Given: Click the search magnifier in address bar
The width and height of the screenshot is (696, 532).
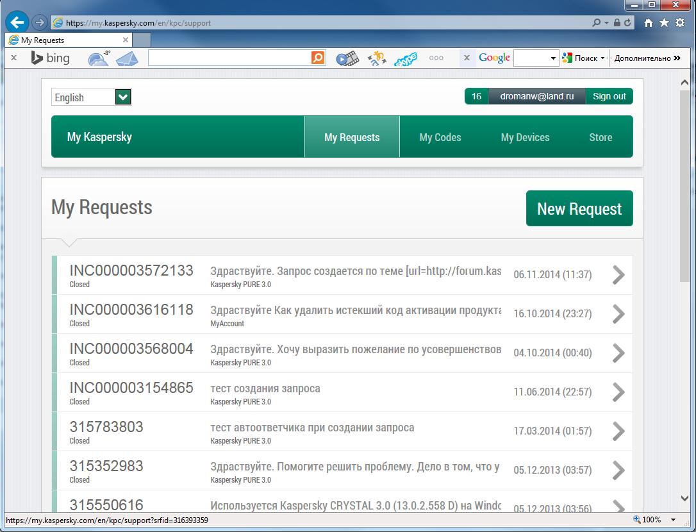Looking at the screenshot, I should point(596,22).
